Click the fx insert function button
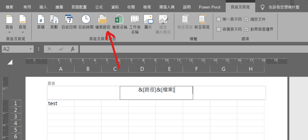 pyautogui.click(x=72, y=49)
